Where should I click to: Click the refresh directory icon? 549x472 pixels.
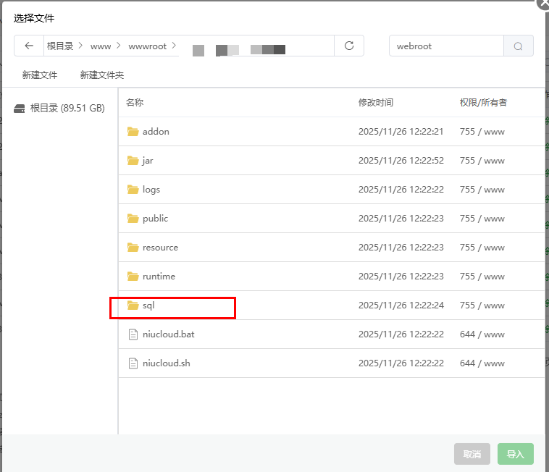[x=349, y=46]
